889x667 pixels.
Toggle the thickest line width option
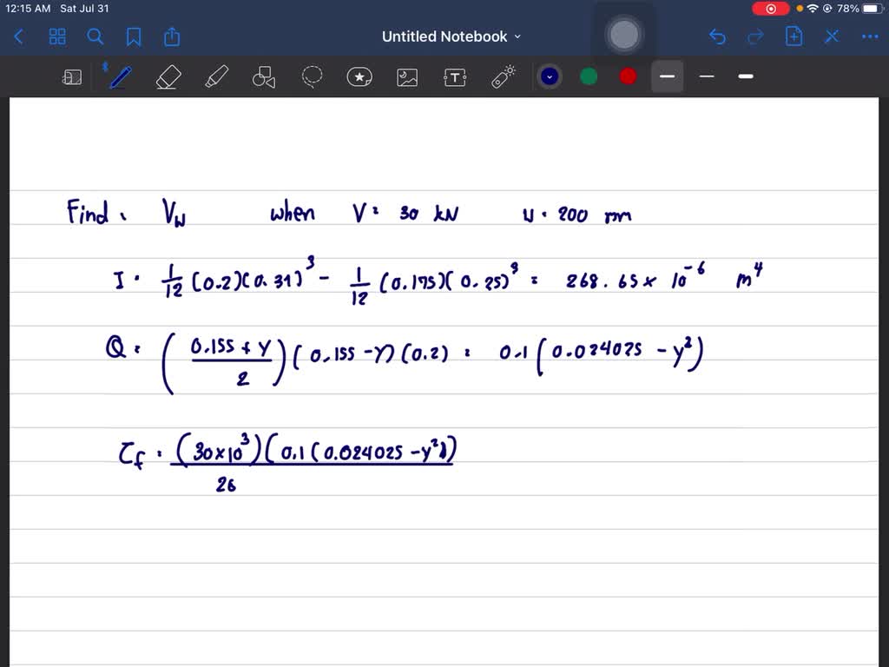pos(745,76)
